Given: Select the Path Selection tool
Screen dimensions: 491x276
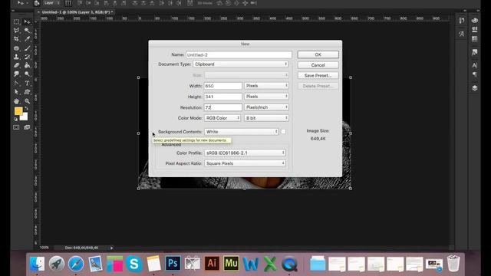Looking at the screenshot, I should click(16, 92).
